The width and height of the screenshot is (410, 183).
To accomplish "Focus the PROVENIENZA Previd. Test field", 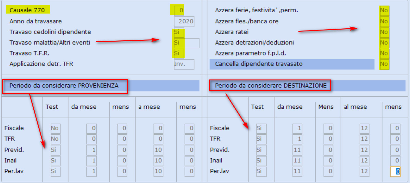I will (x=56, y=150).
